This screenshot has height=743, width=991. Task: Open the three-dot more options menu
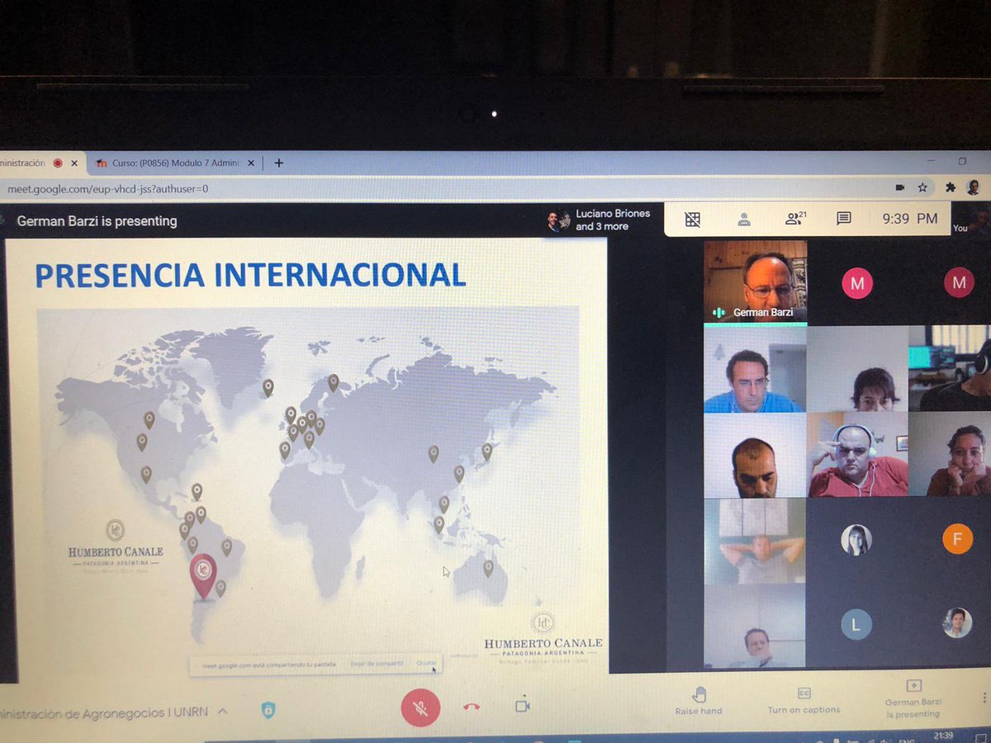[984, 698]
